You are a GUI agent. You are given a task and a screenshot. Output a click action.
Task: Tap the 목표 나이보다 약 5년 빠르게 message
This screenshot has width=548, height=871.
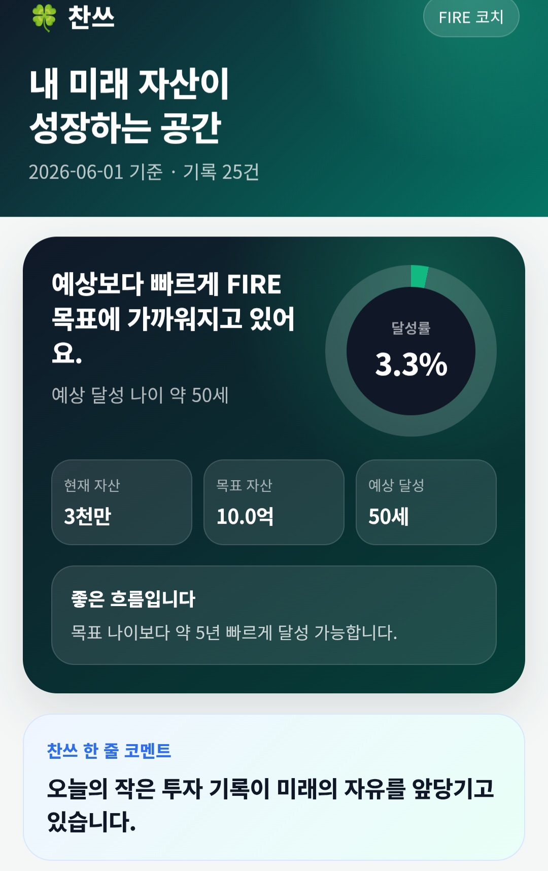click(x=234, y=632)
